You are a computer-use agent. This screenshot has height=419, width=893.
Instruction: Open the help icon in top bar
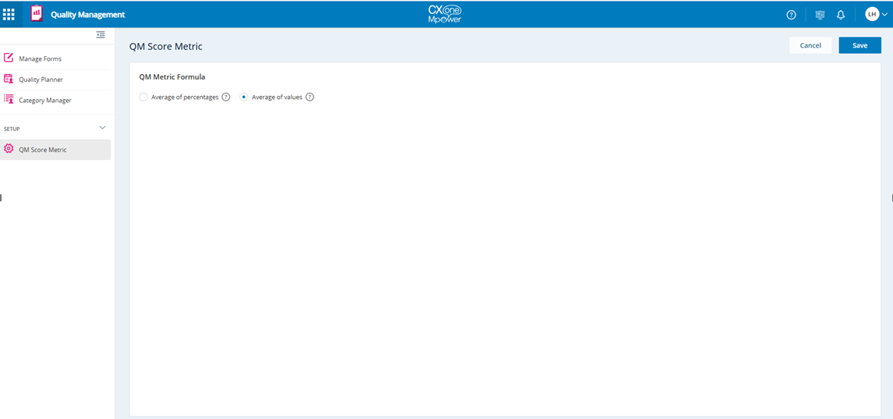pyautogui.click(x=791, y=15)
